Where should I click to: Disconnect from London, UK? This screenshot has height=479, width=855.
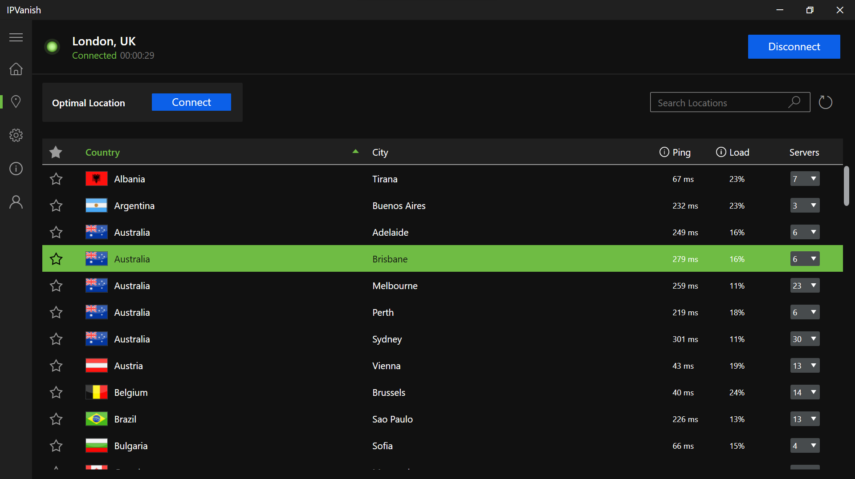click(794, 47)
